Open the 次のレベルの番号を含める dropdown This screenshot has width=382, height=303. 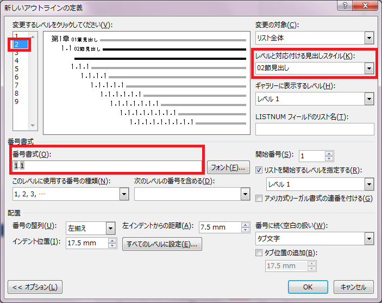245,194
